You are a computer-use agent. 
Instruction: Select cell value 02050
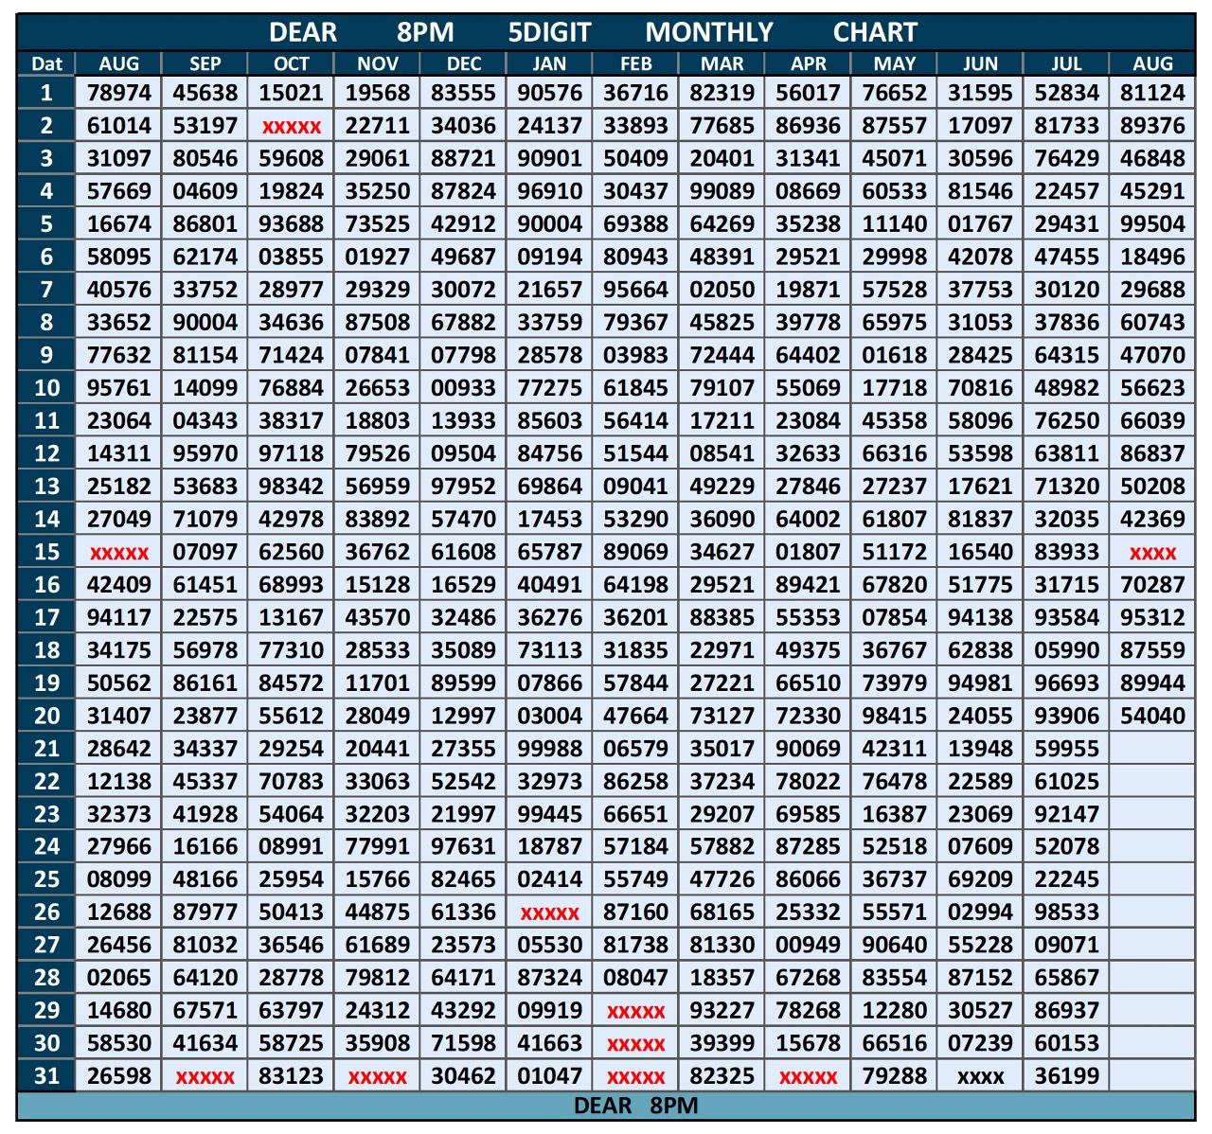[722, 290]
